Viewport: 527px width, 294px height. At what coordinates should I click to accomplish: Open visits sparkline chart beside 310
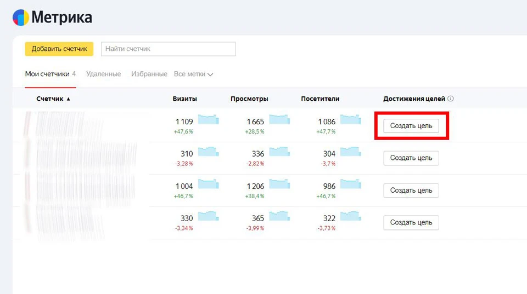point(209,152)
